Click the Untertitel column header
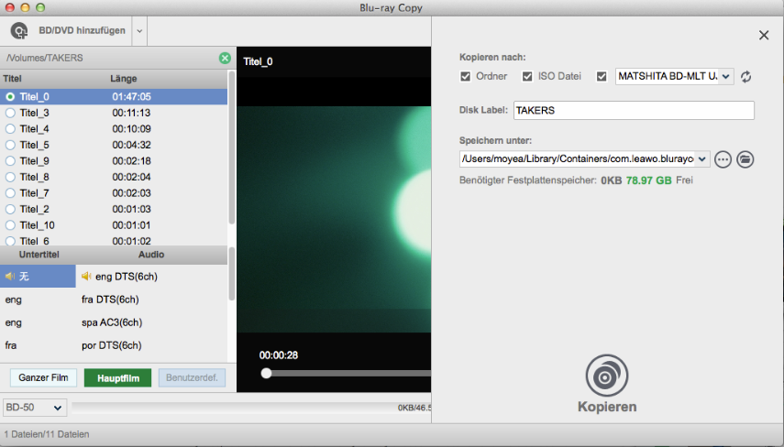This screenshot has width=784, height=447. [x=39, y=255]
